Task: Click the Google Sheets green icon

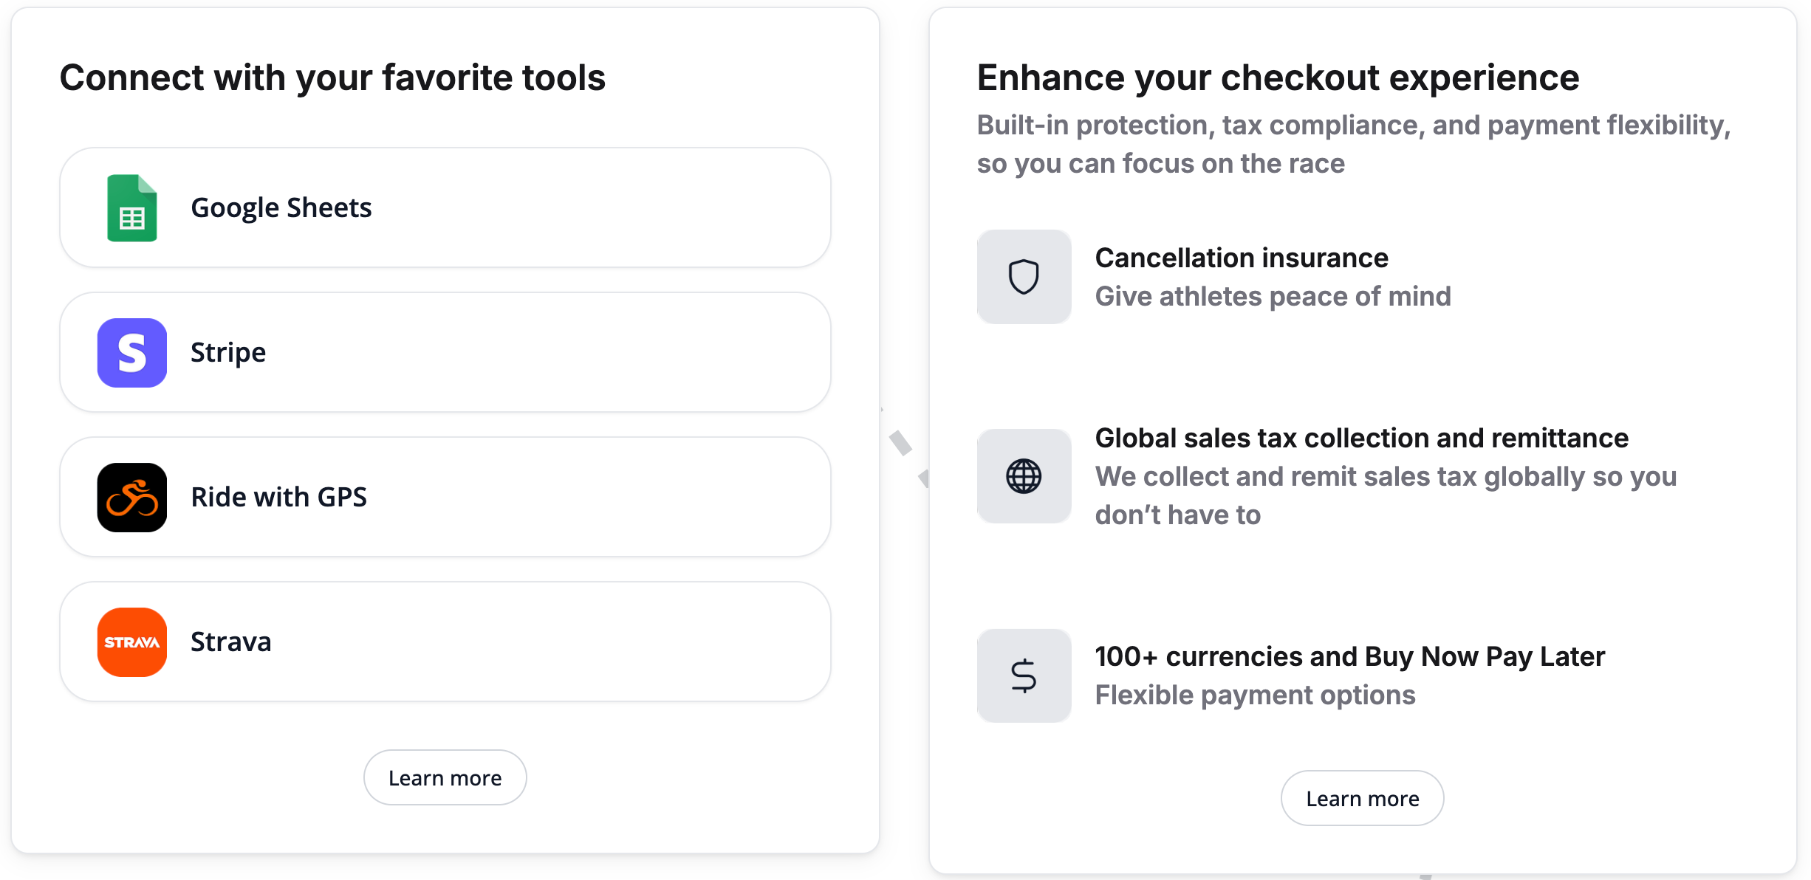Action: click(131, 208)
